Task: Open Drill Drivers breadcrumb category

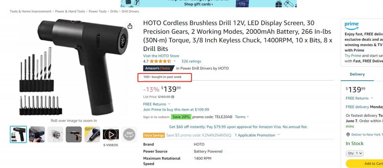Action: [x=131, y=11]
